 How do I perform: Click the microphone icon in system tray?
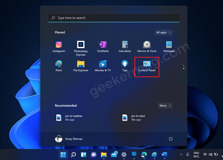[188, 154]
